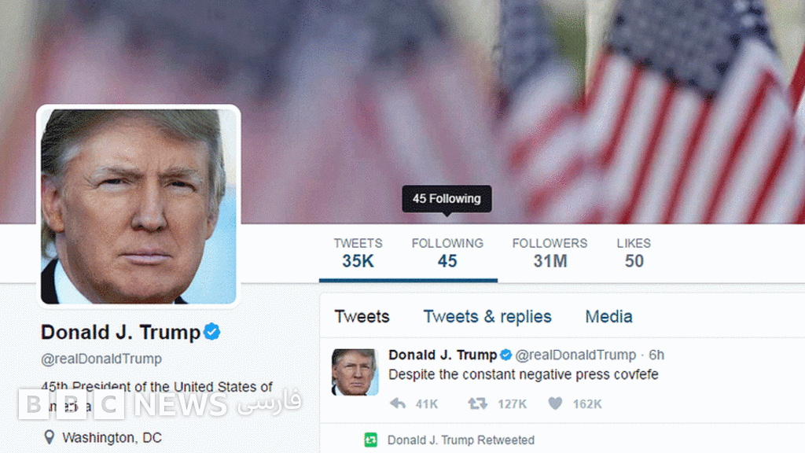Image resolution: width=805 pixels, height=453 pixels.
Task: Click the reply arrow icon on covfefe tweet
Action: click(x=398, y=403)
